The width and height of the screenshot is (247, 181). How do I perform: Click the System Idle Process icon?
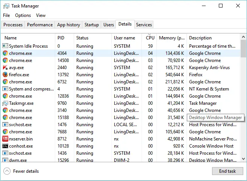tap(5, 46)
